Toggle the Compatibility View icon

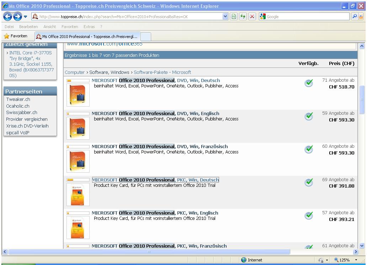click(234, 17)
